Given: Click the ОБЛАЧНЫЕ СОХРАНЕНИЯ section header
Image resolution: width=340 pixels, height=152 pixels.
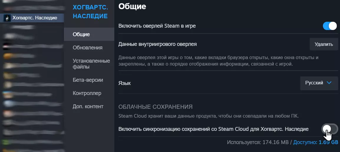Looking at the screenshot, I should (155, 107).
